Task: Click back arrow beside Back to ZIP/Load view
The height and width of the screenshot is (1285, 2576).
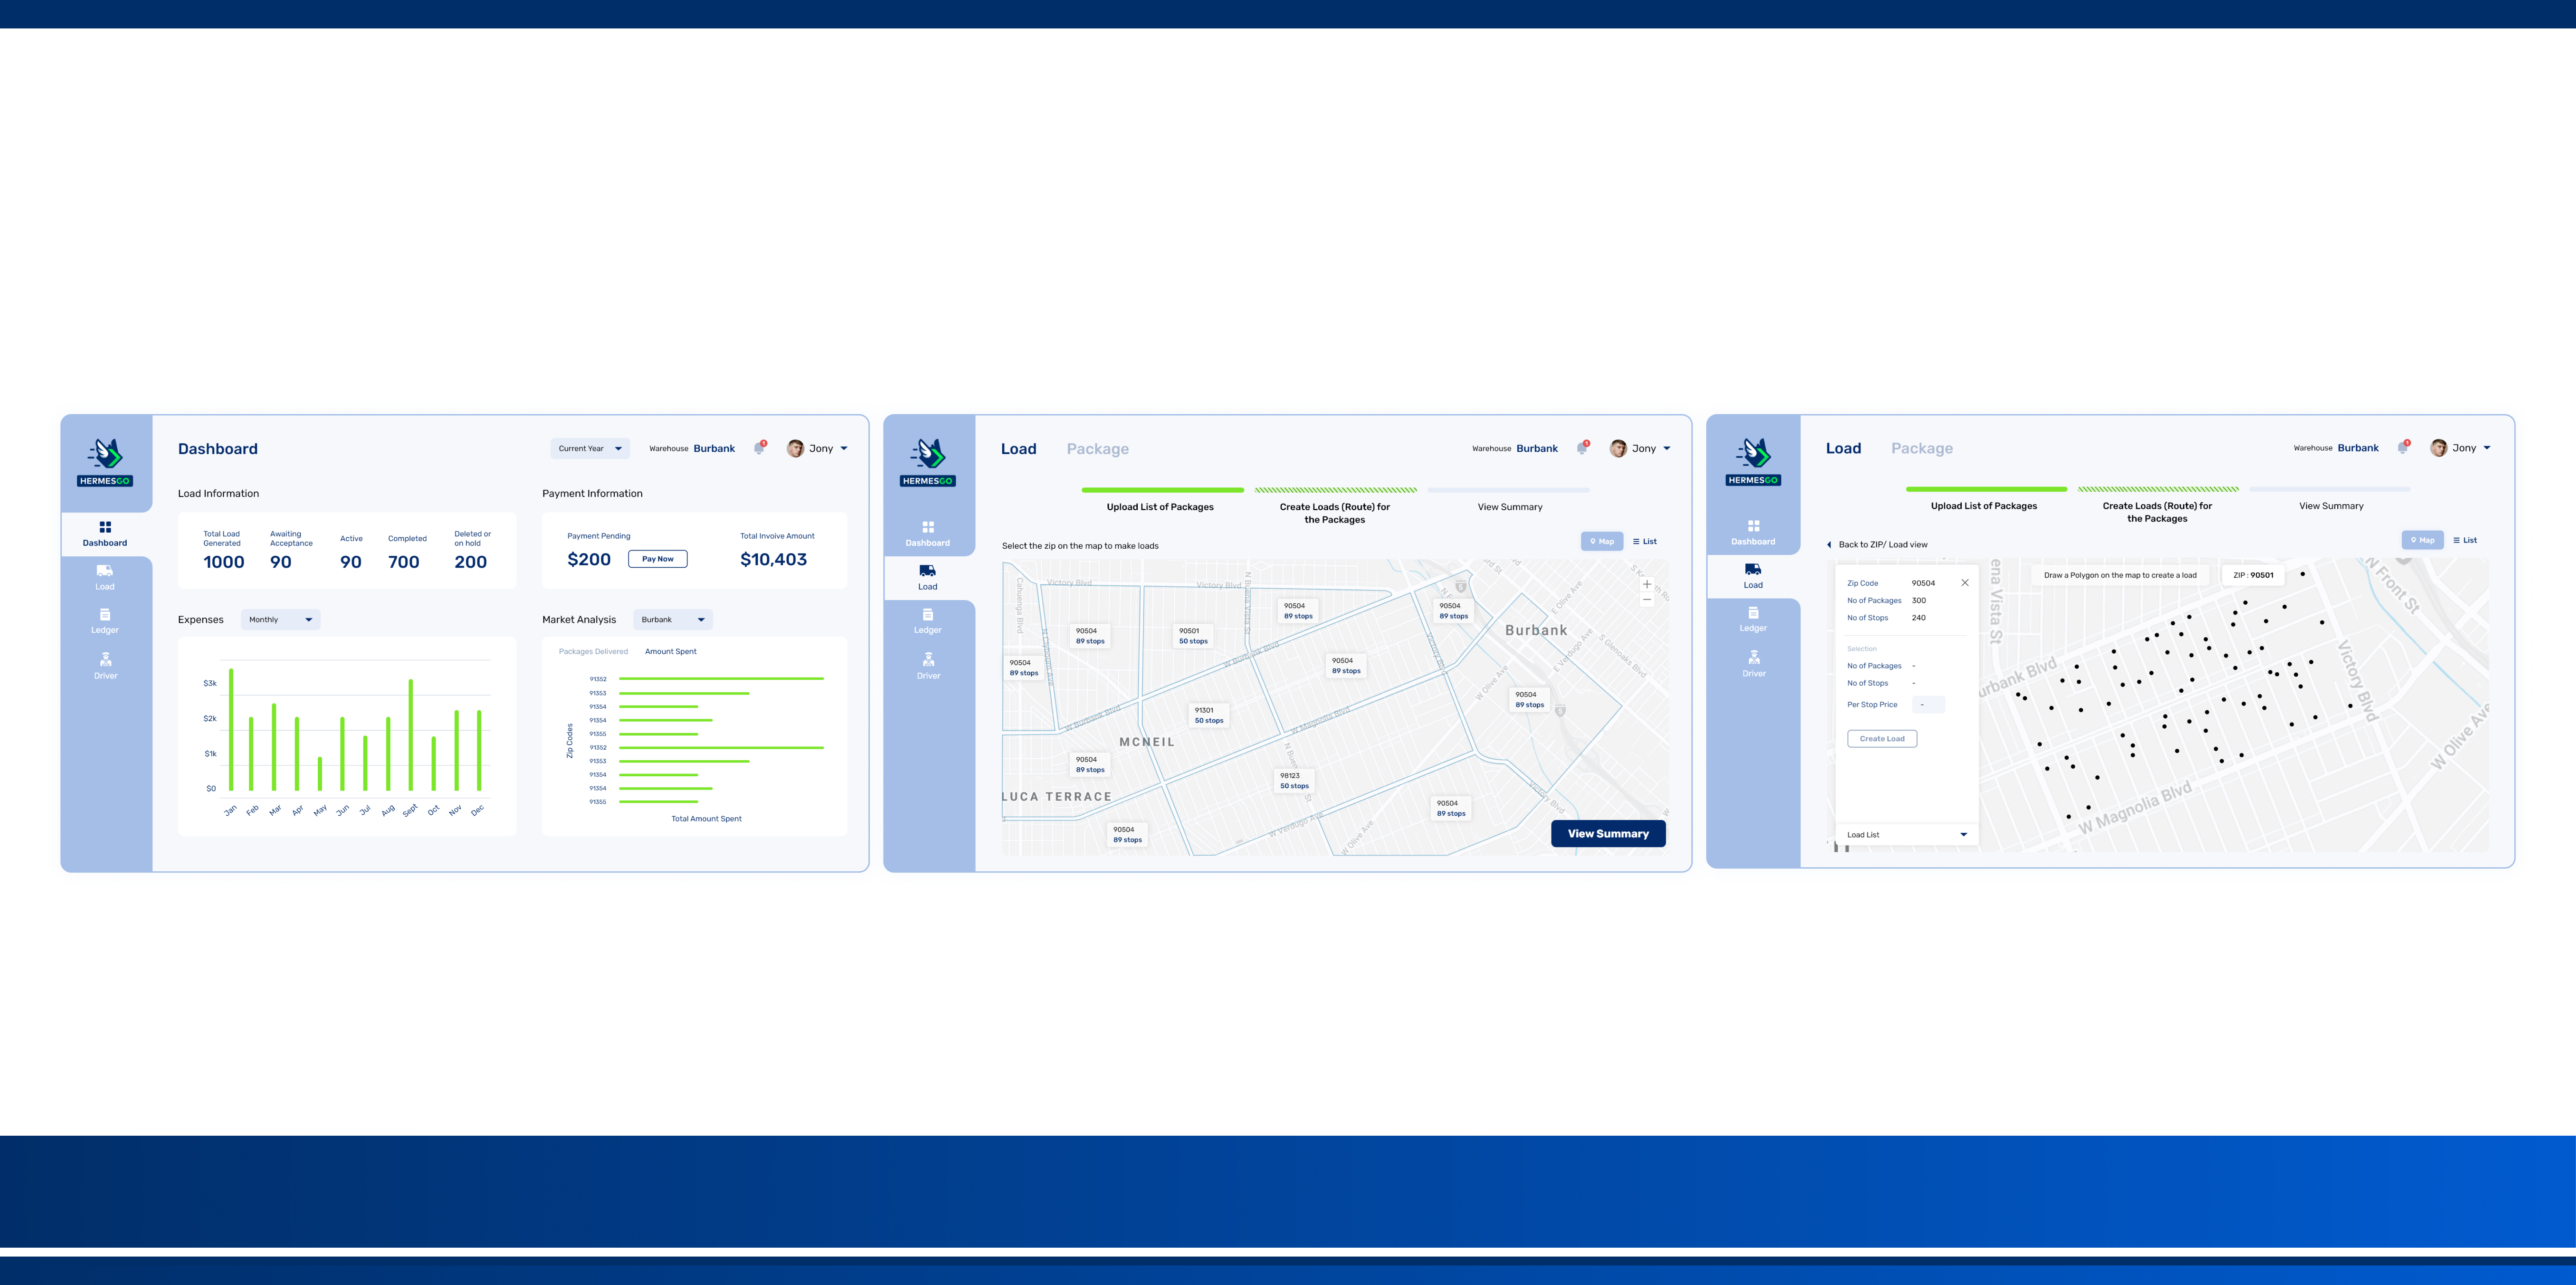Action: click(1829, 545)
